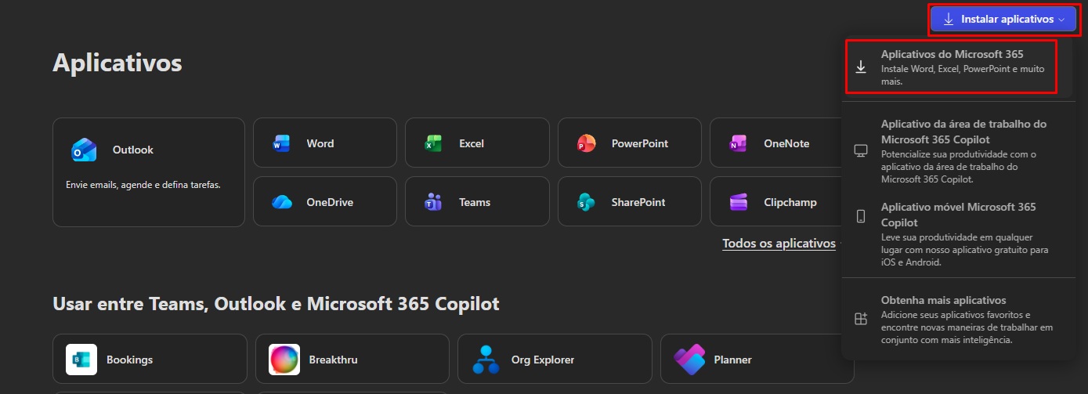
Task: Pick Obtenha mais aplicativos from the menu
Action: 957,320
